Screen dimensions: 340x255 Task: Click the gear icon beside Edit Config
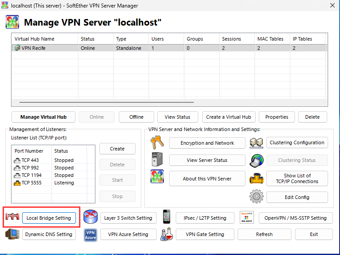pos(257,196)
